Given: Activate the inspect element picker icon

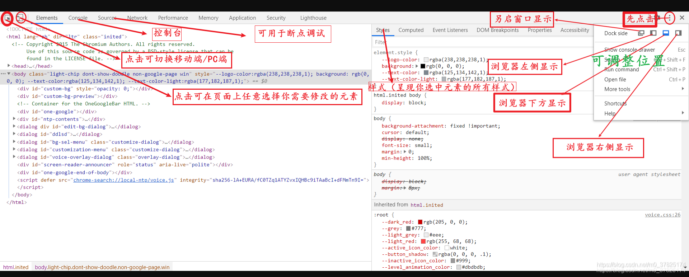Looking at the screenshot, I should coord(7,18).
